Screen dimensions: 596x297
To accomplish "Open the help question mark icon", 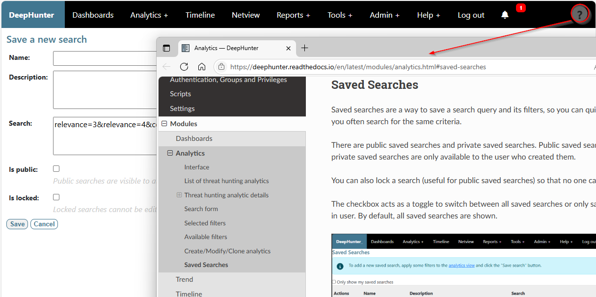I will coord(580,14).
